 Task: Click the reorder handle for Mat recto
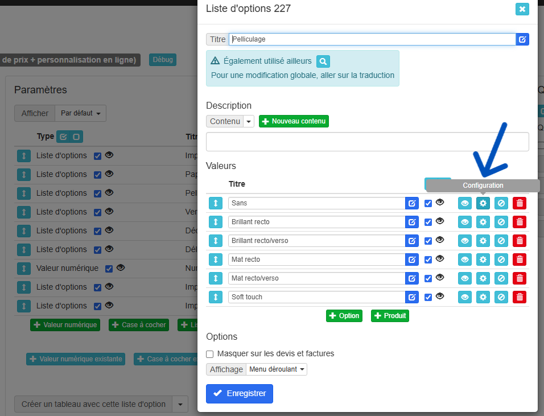click(216, 260)
